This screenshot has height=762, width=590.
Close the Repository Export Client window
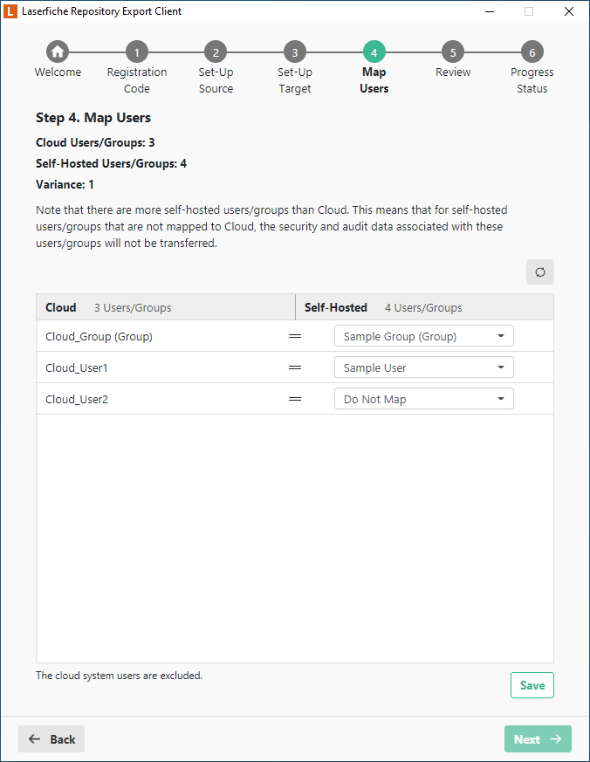click(x=569, y=11)
